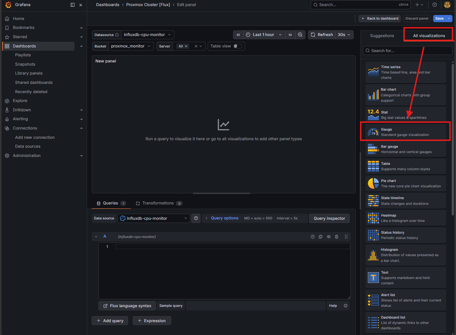The height and width of the screenshot is (335, 456).
Task: Open the Explore compass item
Action: point(20,101)
